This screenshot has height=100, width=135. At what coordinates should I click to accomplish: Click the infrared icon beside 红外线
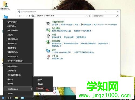(x=48, y=57)
